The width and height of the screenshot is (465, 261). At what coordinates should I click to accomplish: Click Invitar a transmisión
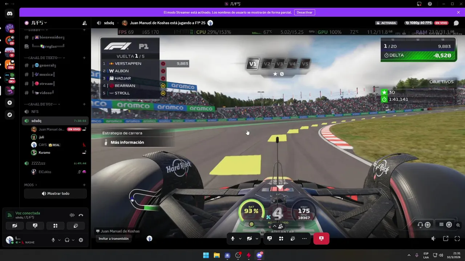point(113,239)
